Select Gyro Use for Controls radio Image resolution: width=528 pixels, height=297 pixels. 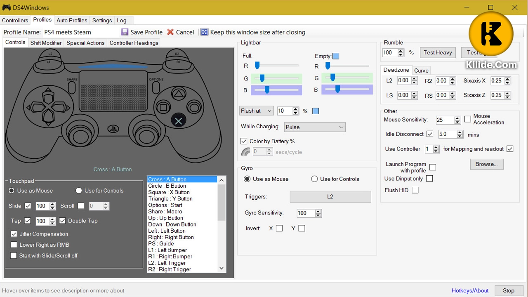pos(314,179)
